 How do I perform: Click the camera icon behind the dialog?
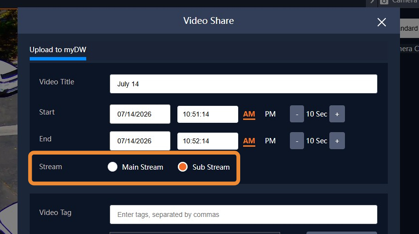point(384,2)
